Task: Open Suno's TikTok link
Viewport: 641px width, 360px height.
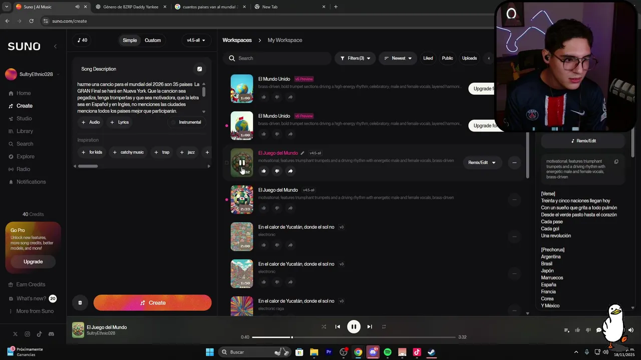Action: coord(39,334)
